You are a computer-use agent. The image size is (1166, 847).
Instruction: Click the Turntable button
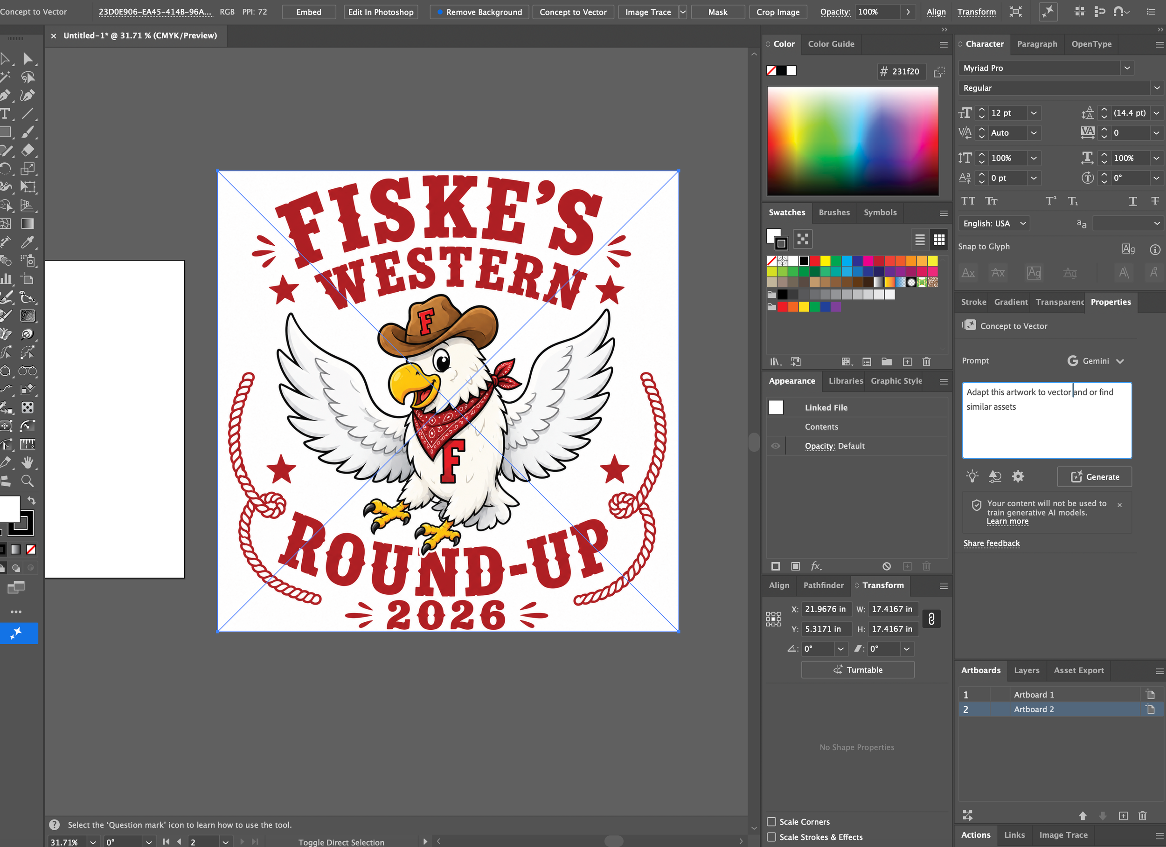coord(858,670)
